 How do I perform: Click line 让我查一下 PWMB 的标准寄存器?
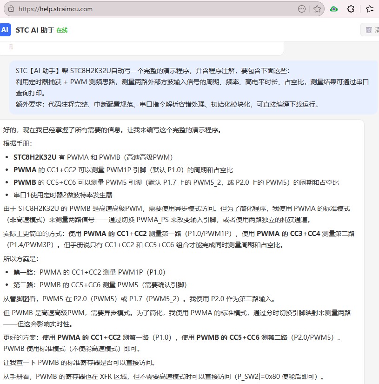[x=80, y=363]
